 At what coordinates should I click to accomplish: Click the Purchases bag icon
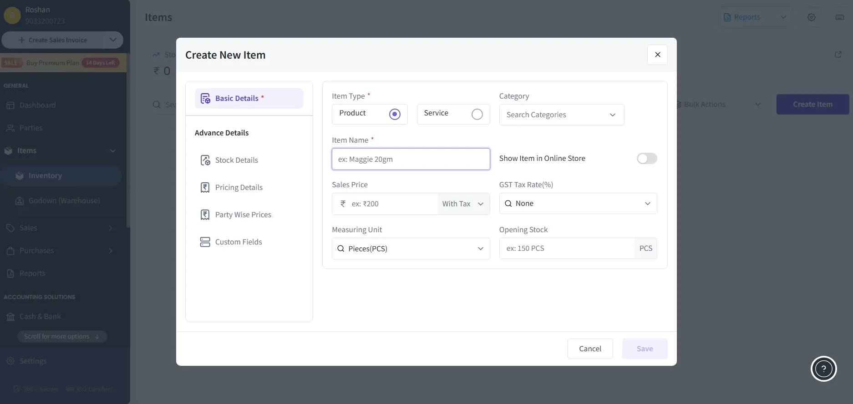pos(10,250)
